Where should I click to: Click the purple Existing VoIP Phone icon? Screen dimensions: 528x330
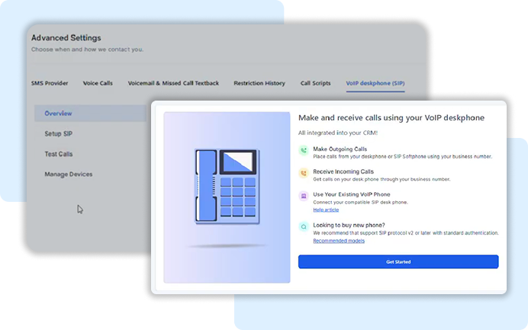tap(304, 196)
